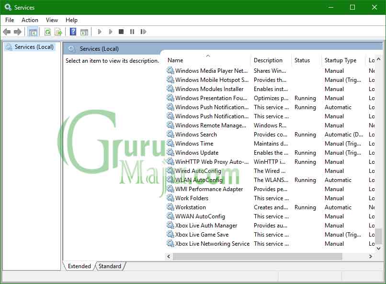This screenshot has width=386, height=284.
Task: Click the horizontal scrollbar thumb
Action: 258,256
